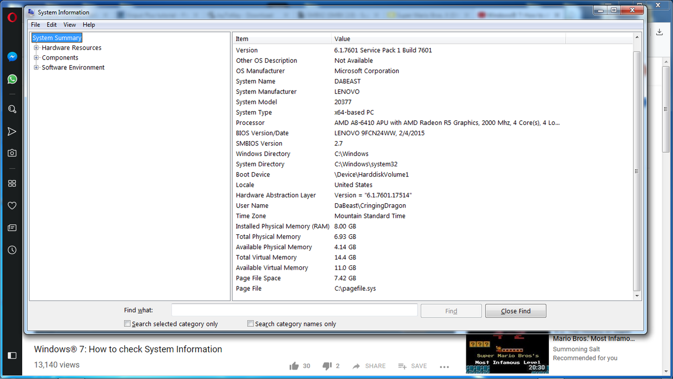Click the SHARE arrow icon under the video
673x379 pixels.
coord(356,366)
